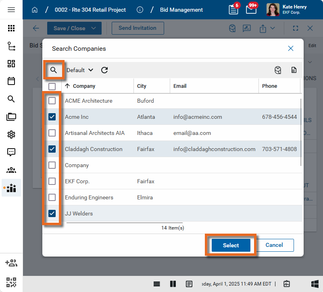Click the refresh icon beside Default
Viewport: 323px width, 292px height.
coord(104,70)
